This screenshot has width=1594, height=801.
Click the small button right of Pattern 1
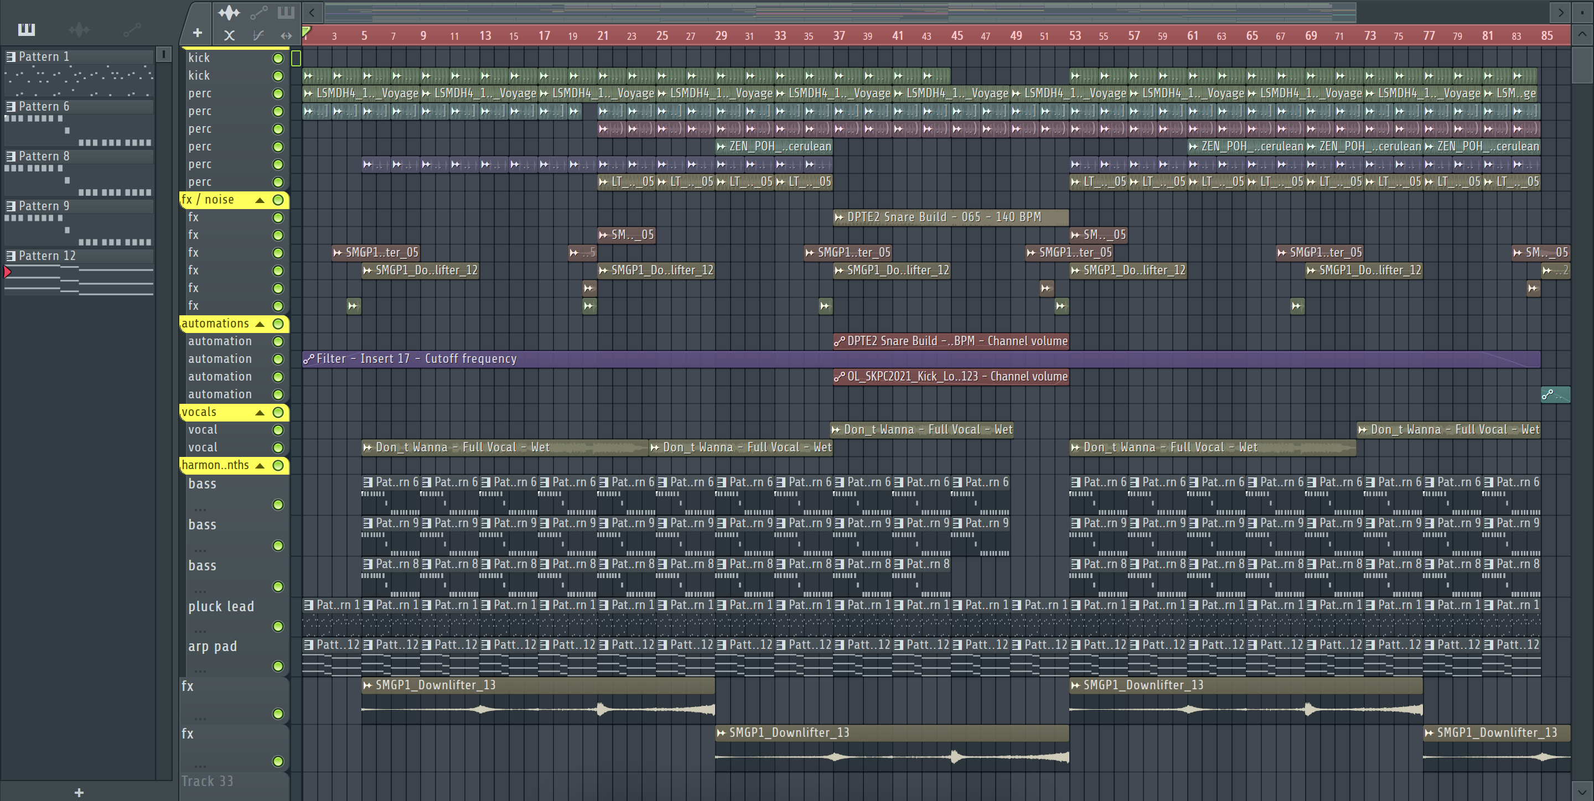tap(163, 55)
